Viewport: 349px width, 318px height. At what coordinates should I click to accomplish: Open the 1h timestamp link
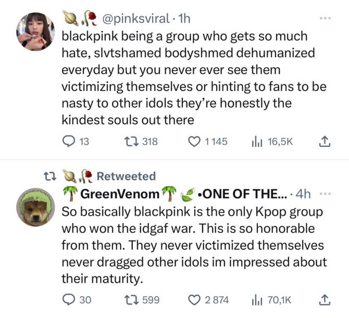click(x=184, y=19)
